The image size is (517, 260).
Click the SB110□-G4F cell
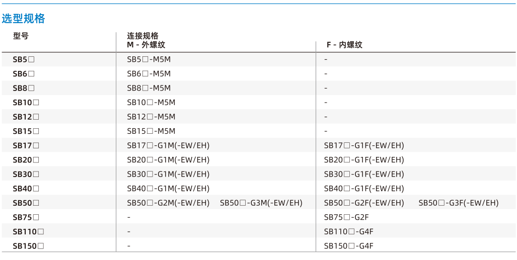[349, 232]
